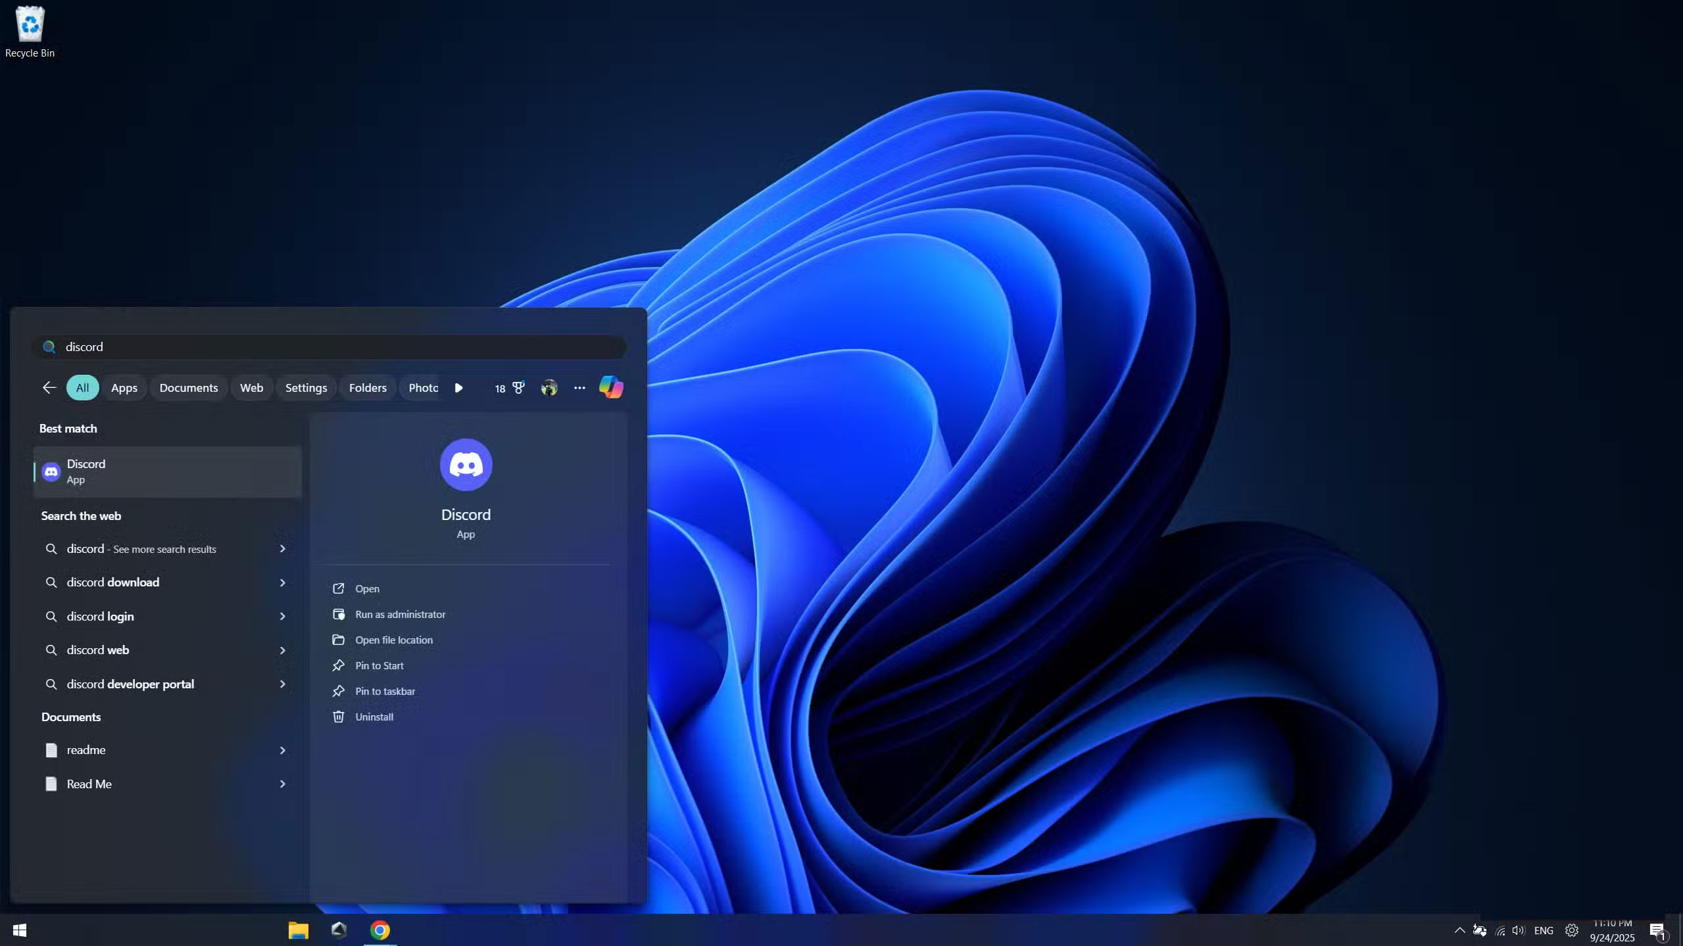
Task: Expand the 'readme' document result chevron
Action: pyautogui.click(x=282, y=750)
